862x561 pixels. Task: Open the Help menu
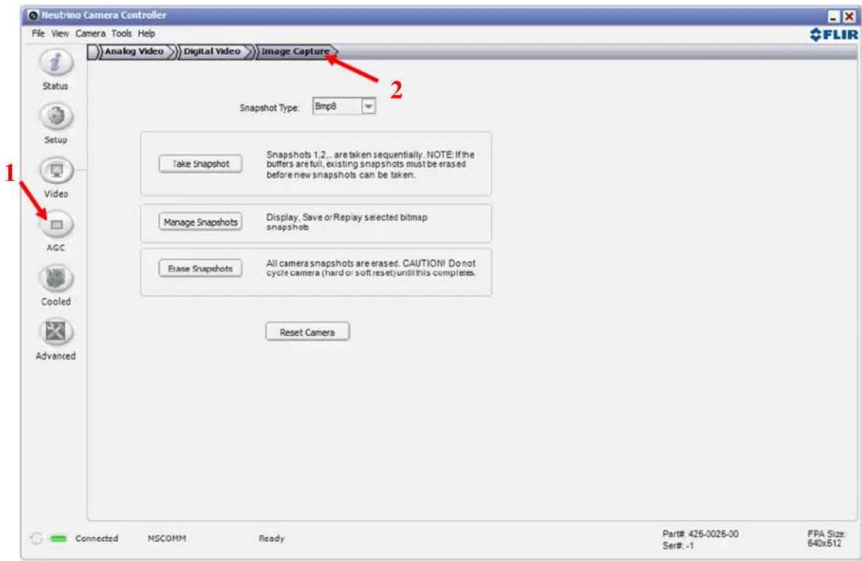click(146, 33)
